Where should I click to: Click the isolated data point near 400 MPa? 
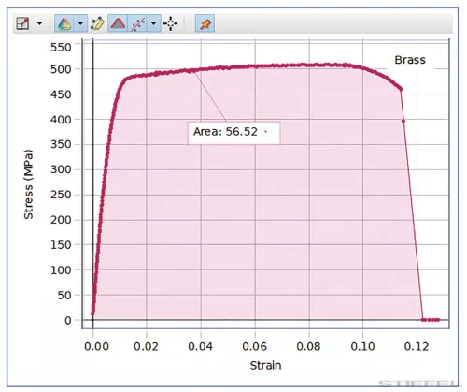coord(403,121)
